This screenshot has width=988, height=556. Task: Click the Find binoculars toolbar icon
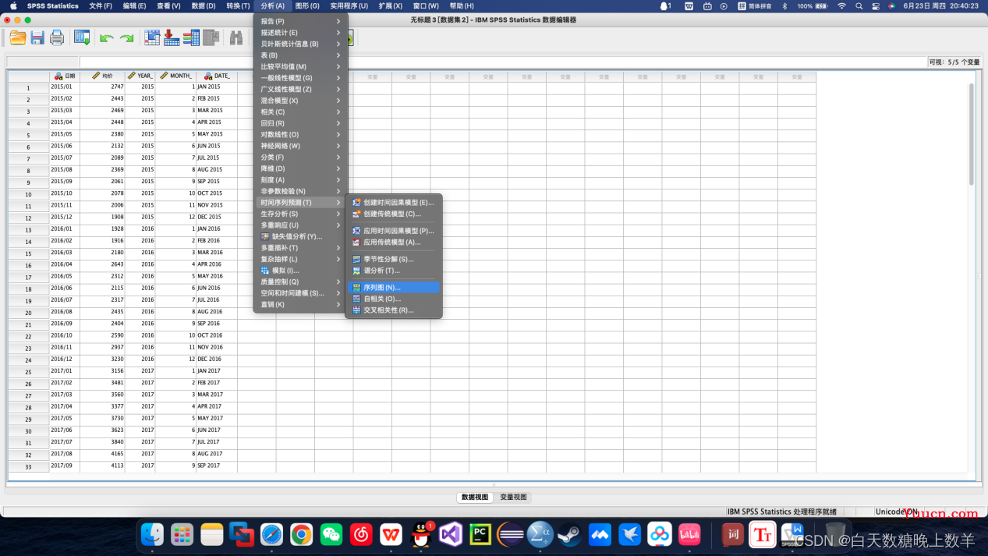pyautogui.click(x=235, y=37)
